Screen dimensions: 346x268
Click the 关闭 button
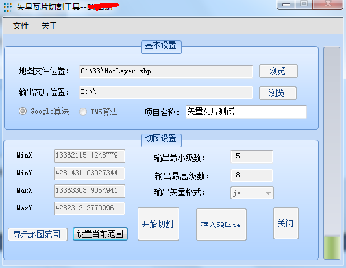coord(286,223)
